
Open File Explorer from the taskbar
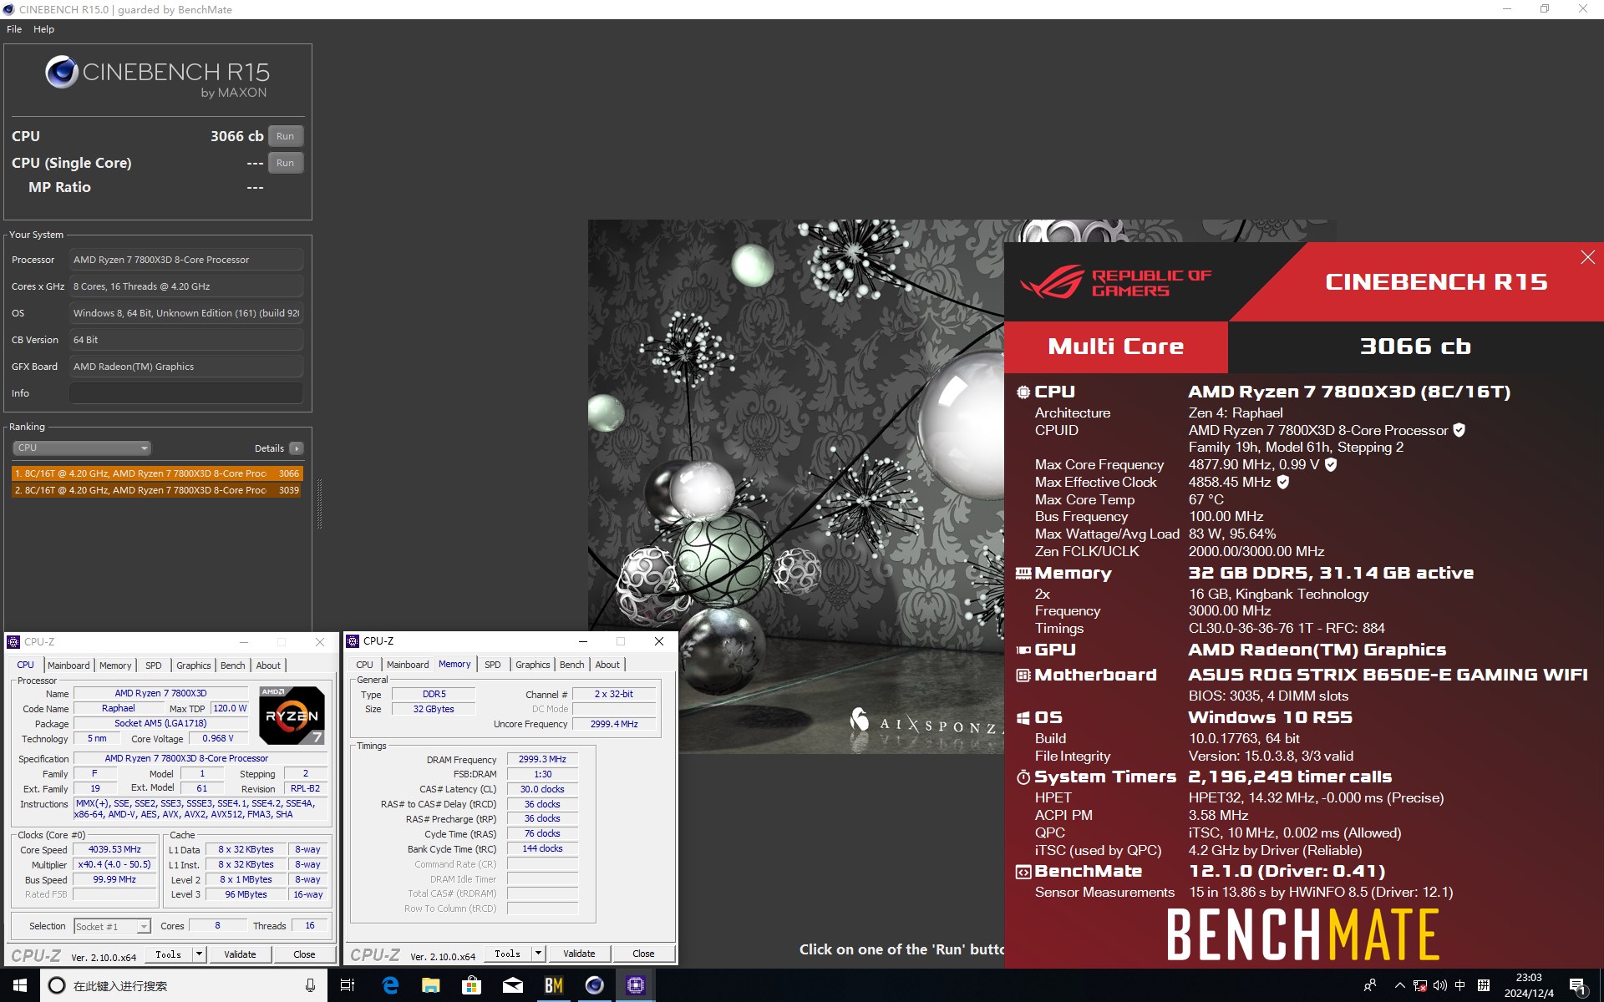431,985
